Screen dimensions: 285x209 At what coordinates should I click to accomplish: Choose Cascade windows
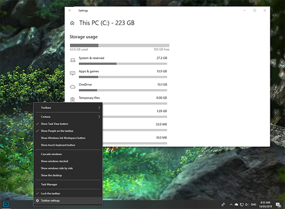[x=68, y=154]
